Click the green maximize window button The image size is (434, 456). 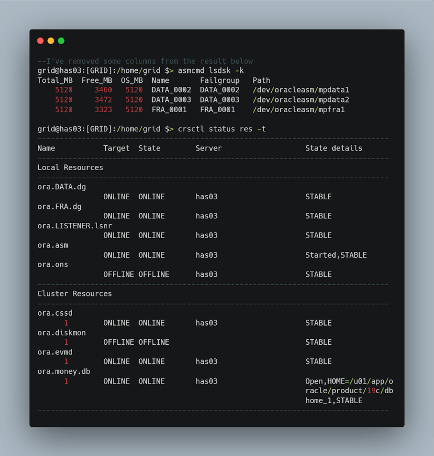click(61, 41)
